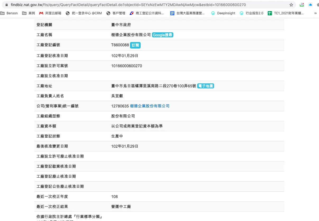Viewport: 319px width, 221px height.
Task: Click the bookmark star icon in address bar
Action: [x=291, y=5]
